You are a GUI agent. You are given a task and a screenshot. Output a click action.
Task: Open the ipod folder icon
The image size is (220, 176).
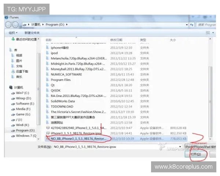pyautogui.click(x=47, y=53)
